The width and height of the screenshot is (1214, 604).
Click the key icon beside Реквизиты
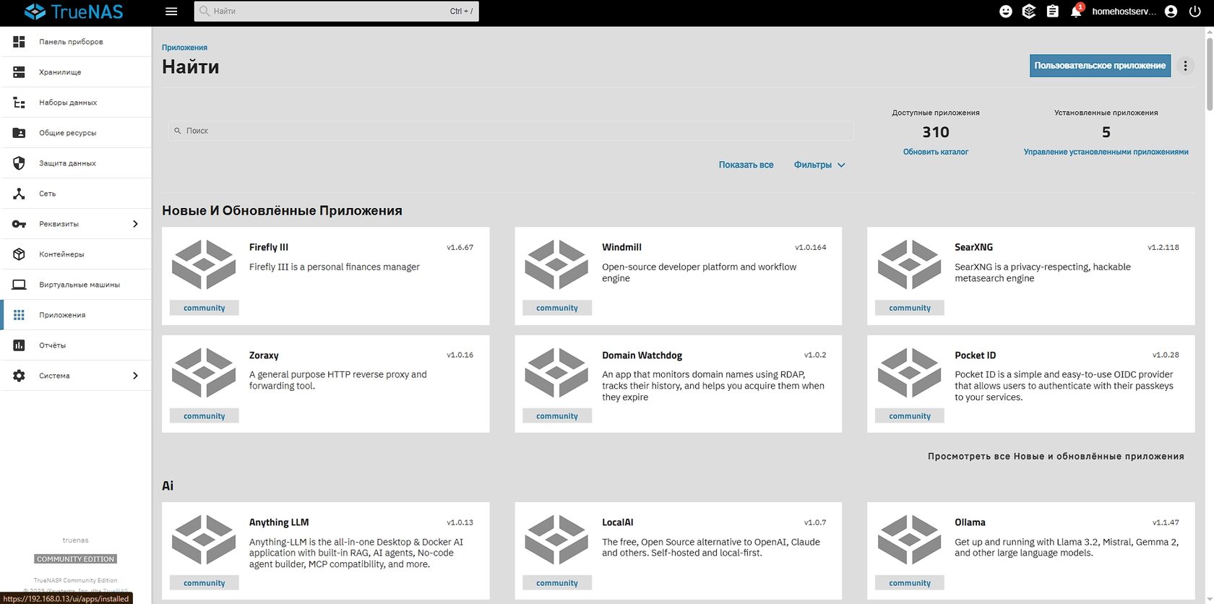point(20,224)
